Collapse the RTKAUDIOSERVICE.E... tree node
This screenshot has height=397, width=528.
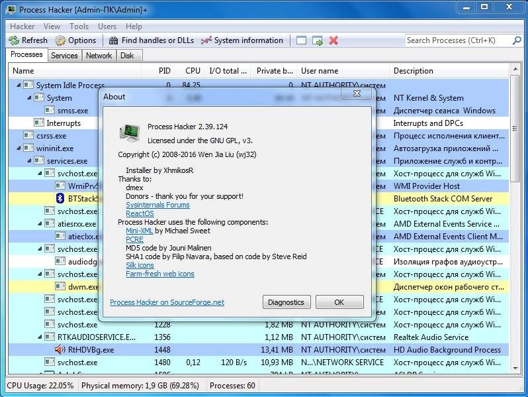pyautogui.click(x=40, y=337)
